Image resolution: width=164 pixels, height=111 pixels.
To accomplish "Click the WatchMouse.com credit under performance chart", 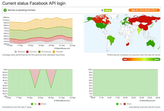I will click(x=62, y=48).
